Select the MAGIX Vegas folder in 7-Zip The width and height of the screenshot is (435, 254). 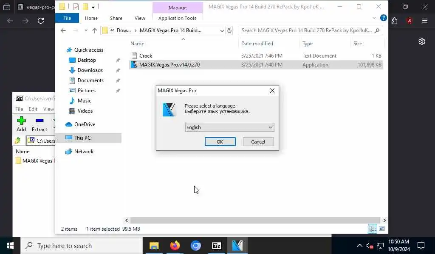point(36,161)
